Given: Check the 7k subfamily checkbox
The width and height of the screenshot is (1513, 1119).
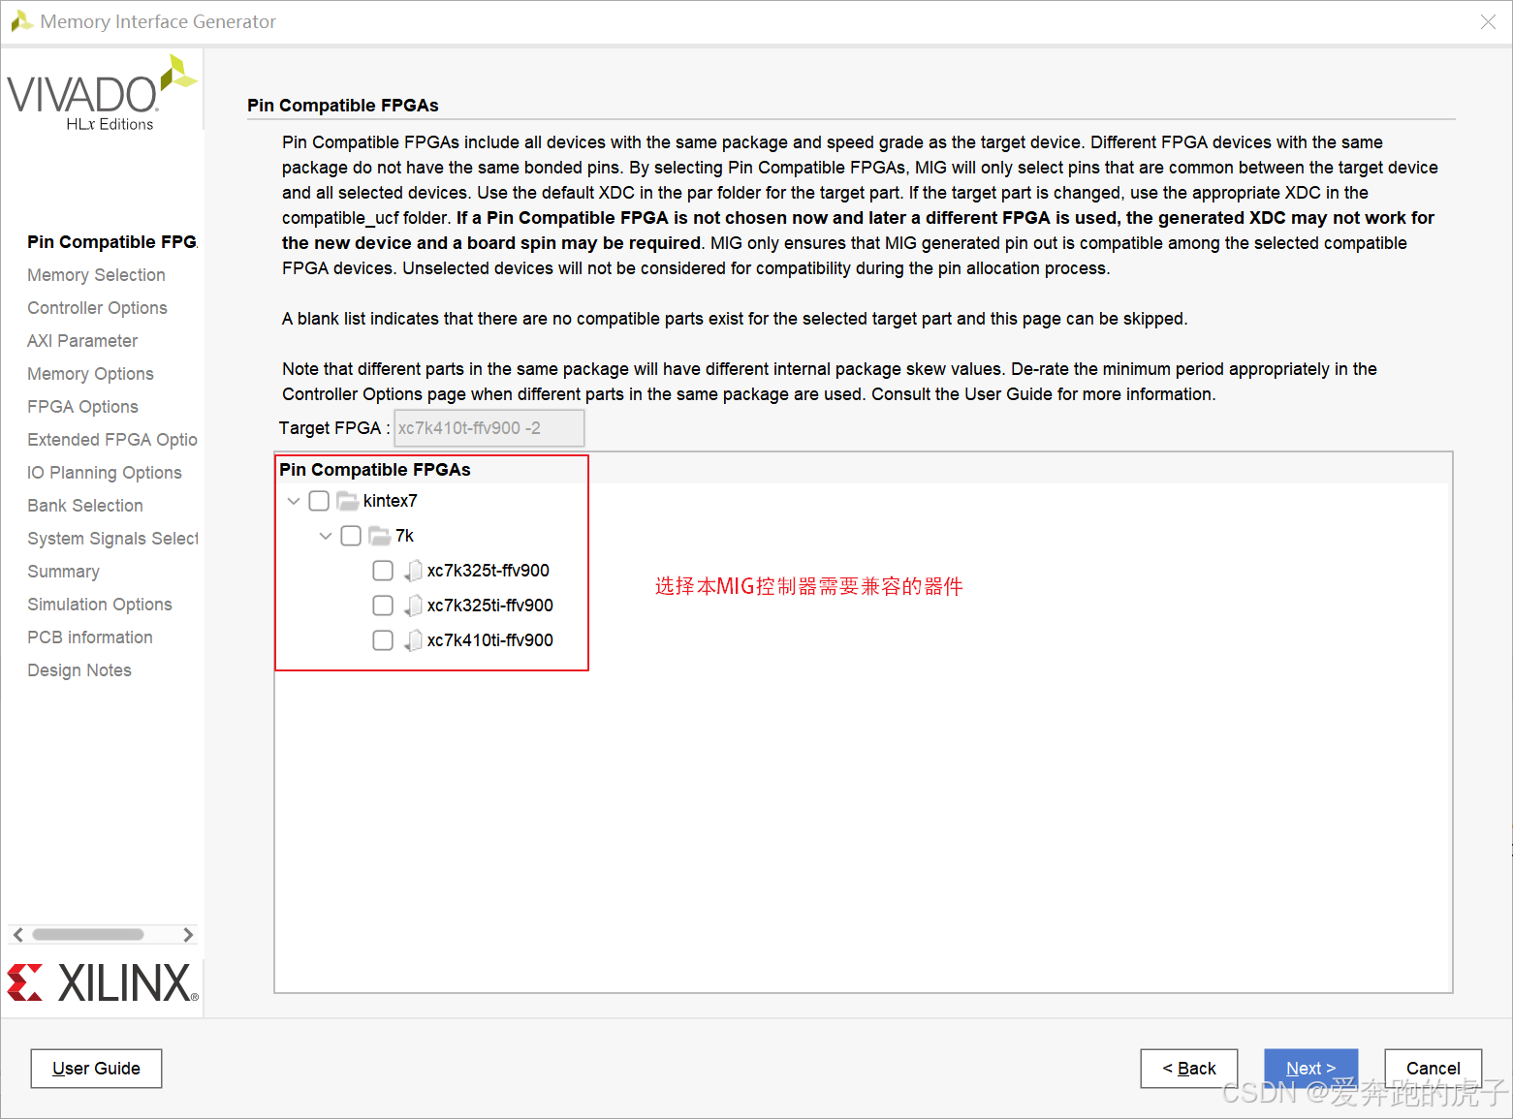Looking at the screenshot, I should coord(351,536).
